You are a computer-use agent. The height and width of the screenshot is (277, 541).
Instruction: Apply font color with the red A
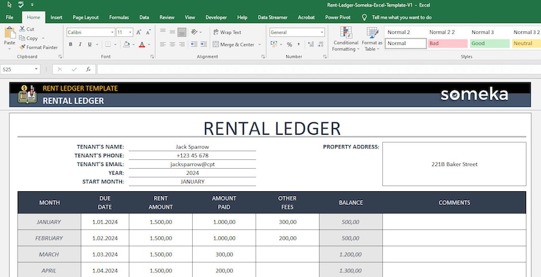tap(142, 44)
